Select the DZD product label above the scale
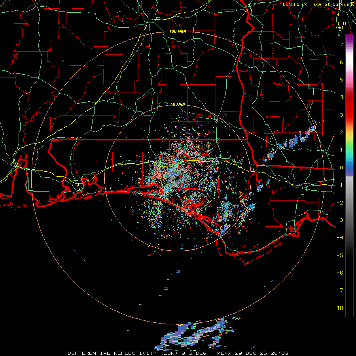The image size is (356, 356). pyautogui.click(x=347, y=24)
